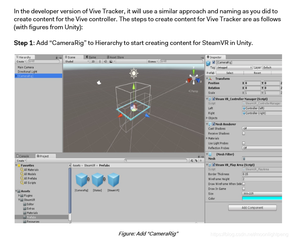The image size is (291, 240).
Task: Disable Steam VR_Controller Manager script checkbox
Action: [x=214, y=99]
